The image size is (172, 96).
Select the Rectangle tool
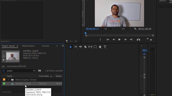point(95,47)
